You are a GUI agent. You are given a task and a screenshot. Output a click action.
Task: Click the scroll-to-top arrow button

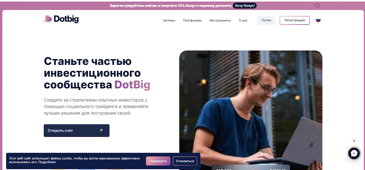click(354, 141)
